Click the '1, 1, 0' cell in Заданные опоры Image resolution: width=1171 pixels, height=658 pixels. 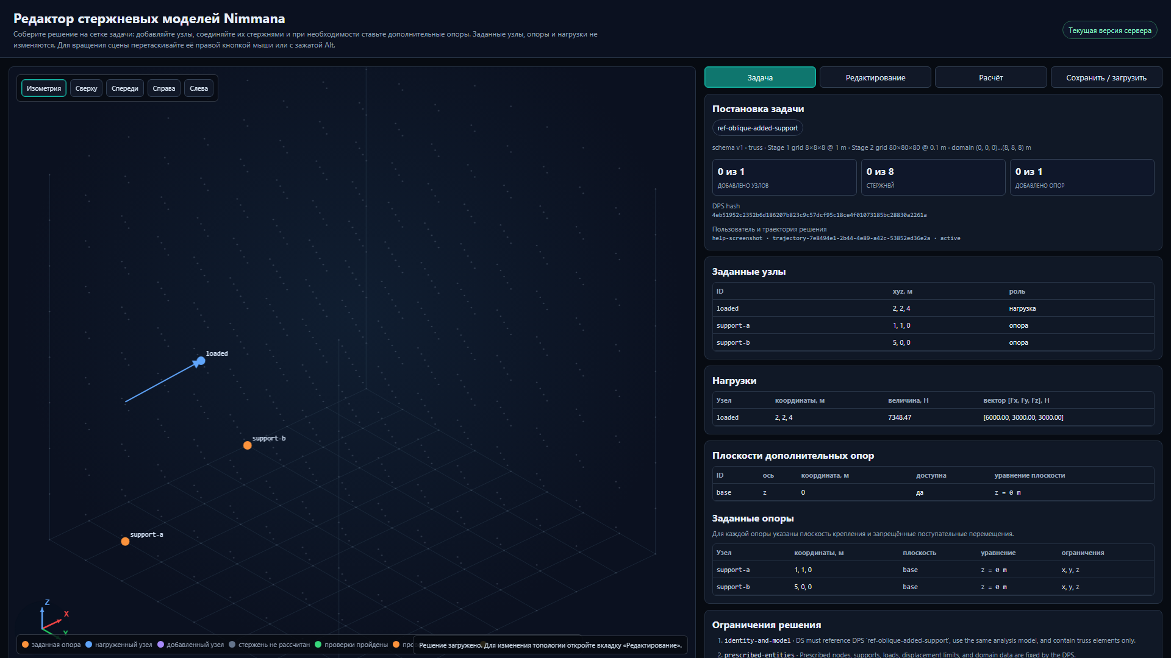(x=803, y=570)
